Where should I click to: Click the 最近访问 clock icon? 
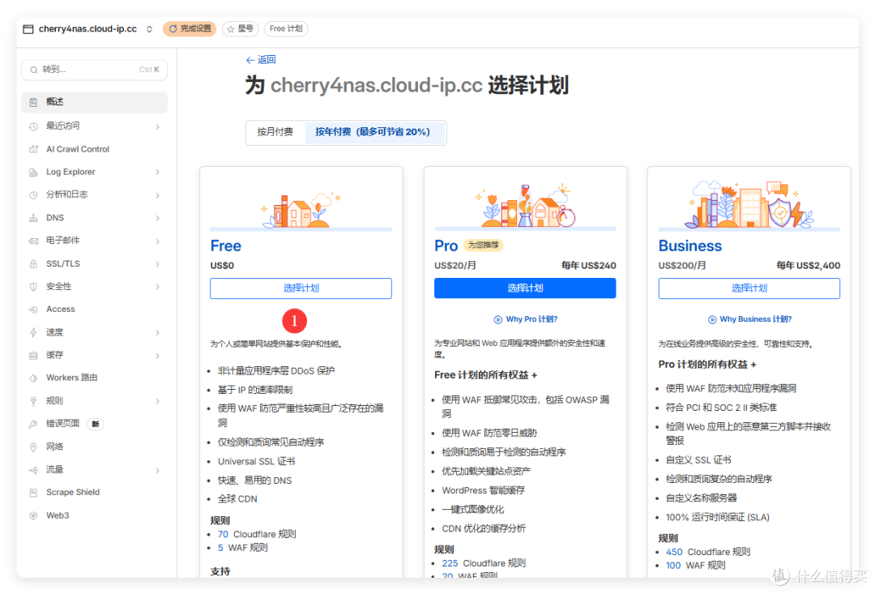[33, 126]
